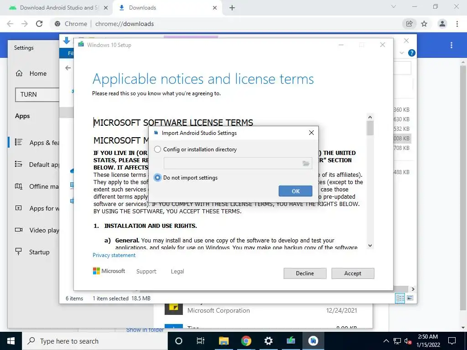
Task: Open Default apps in Settings
Action: pyautogui.click(x=37, y=165)
